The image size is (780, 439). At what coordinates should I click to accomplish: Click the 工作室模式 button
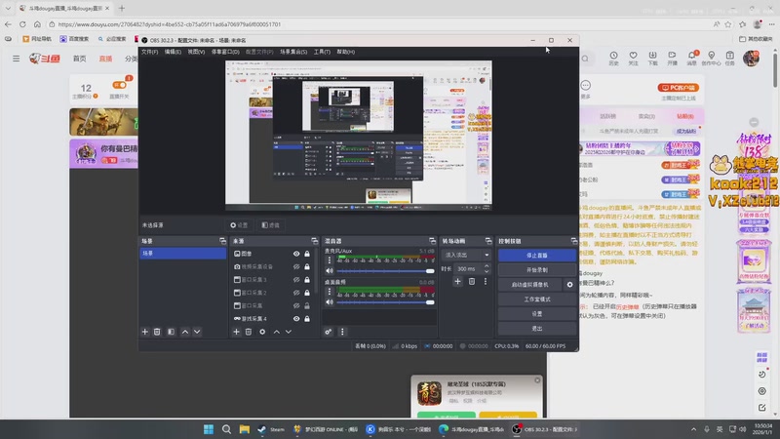[x=537, y=299]
